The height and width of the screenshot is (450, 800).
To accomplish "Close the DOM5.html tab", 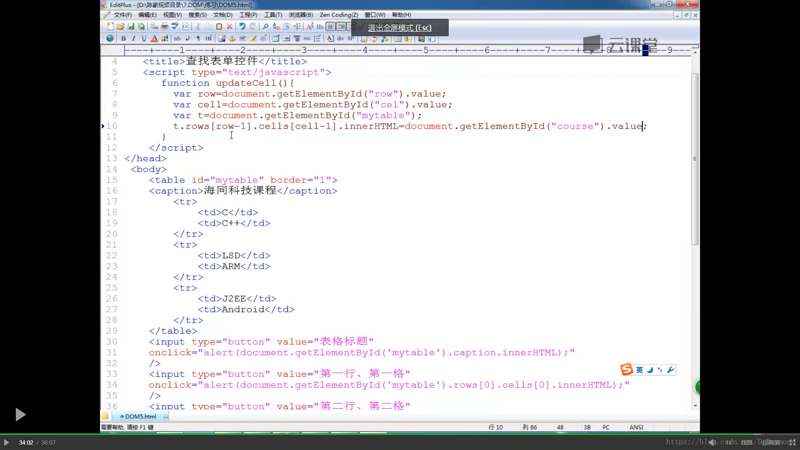I will click(166, 416).
